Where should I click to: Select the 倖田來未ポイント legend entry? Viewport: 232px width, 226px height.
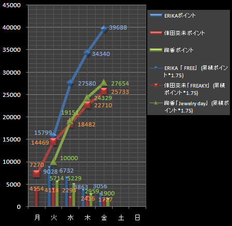(x=177, y=33)
